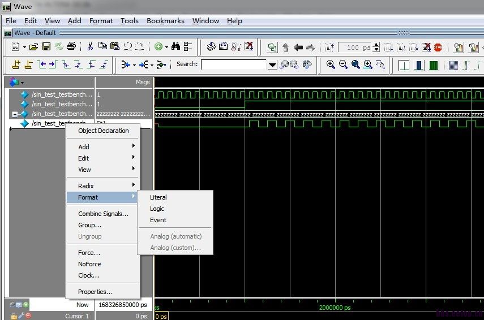The width and height of the screenshot is (484, 320).
Task: Open the New File dropdown arrow
Action: pyautogui.click(x=24, y=47)
